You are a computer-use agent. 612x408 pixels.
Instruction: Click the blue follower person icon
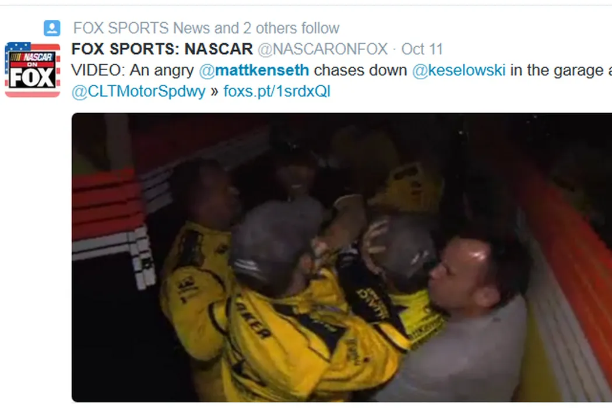pos(52,28)
